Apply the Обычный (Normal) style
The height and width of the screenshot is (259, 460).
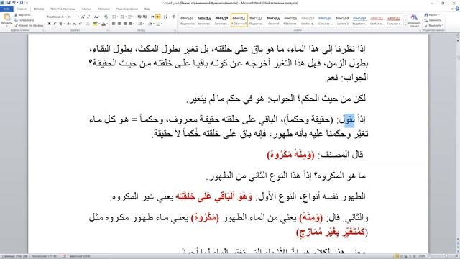tap(239, 20)
